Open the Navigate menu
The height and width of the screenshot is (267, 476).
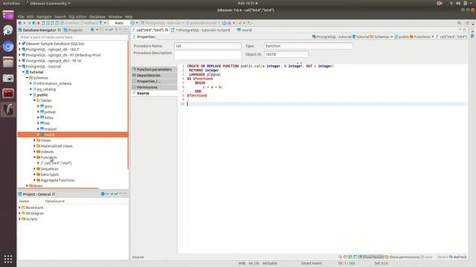coord(44,16)
